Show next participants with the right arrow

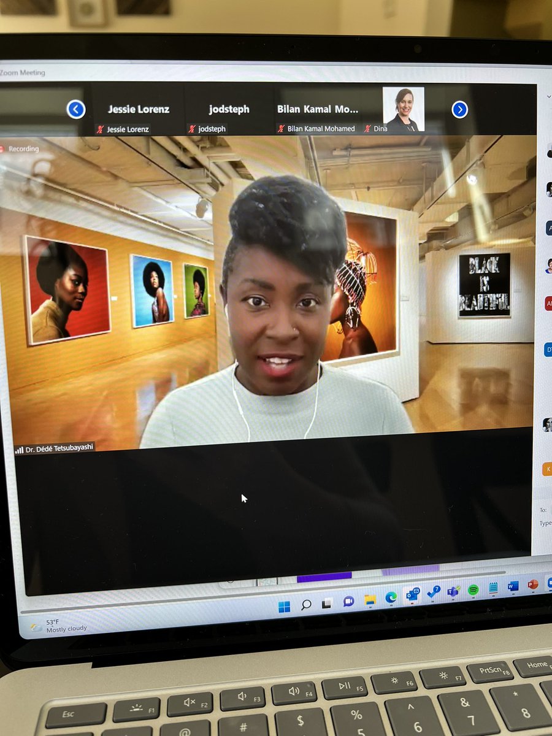tap(459, 110)
